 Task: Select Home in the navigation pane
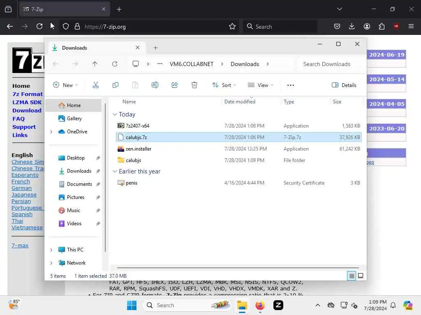click(73, 105)
